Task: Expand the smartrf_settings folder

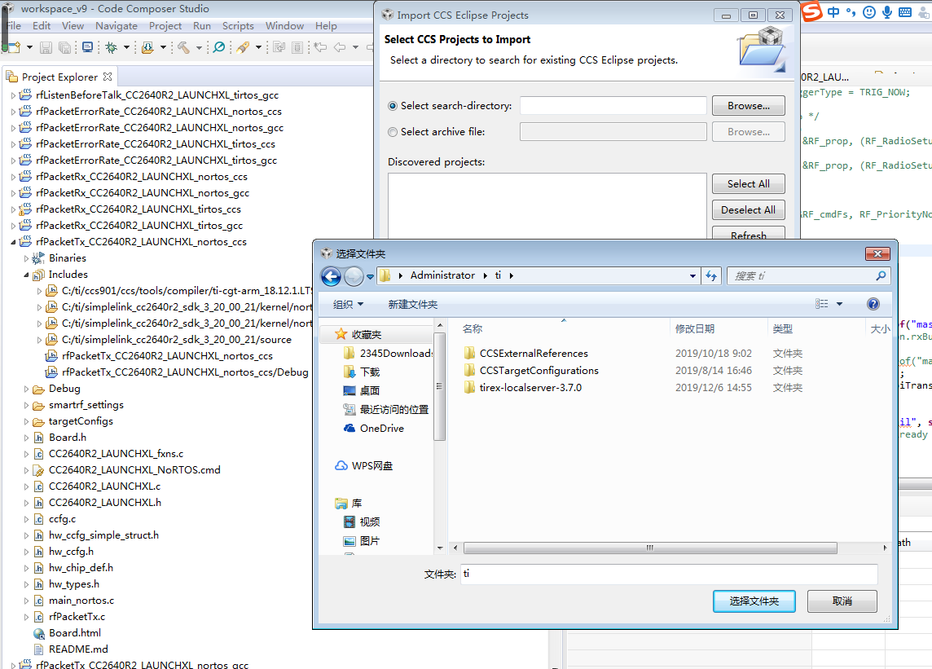Action: point(26,406)
